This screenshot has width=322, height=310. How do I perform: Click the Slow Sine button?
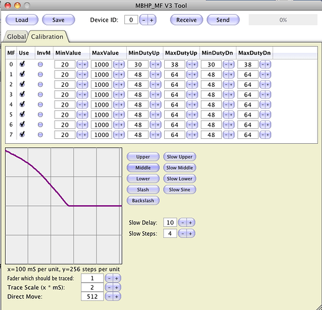point(180,190)
